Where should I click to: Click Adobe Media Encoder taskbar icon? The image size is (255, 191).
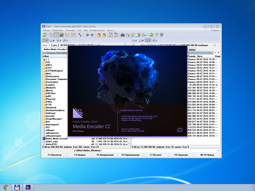(x=28, y=187)
